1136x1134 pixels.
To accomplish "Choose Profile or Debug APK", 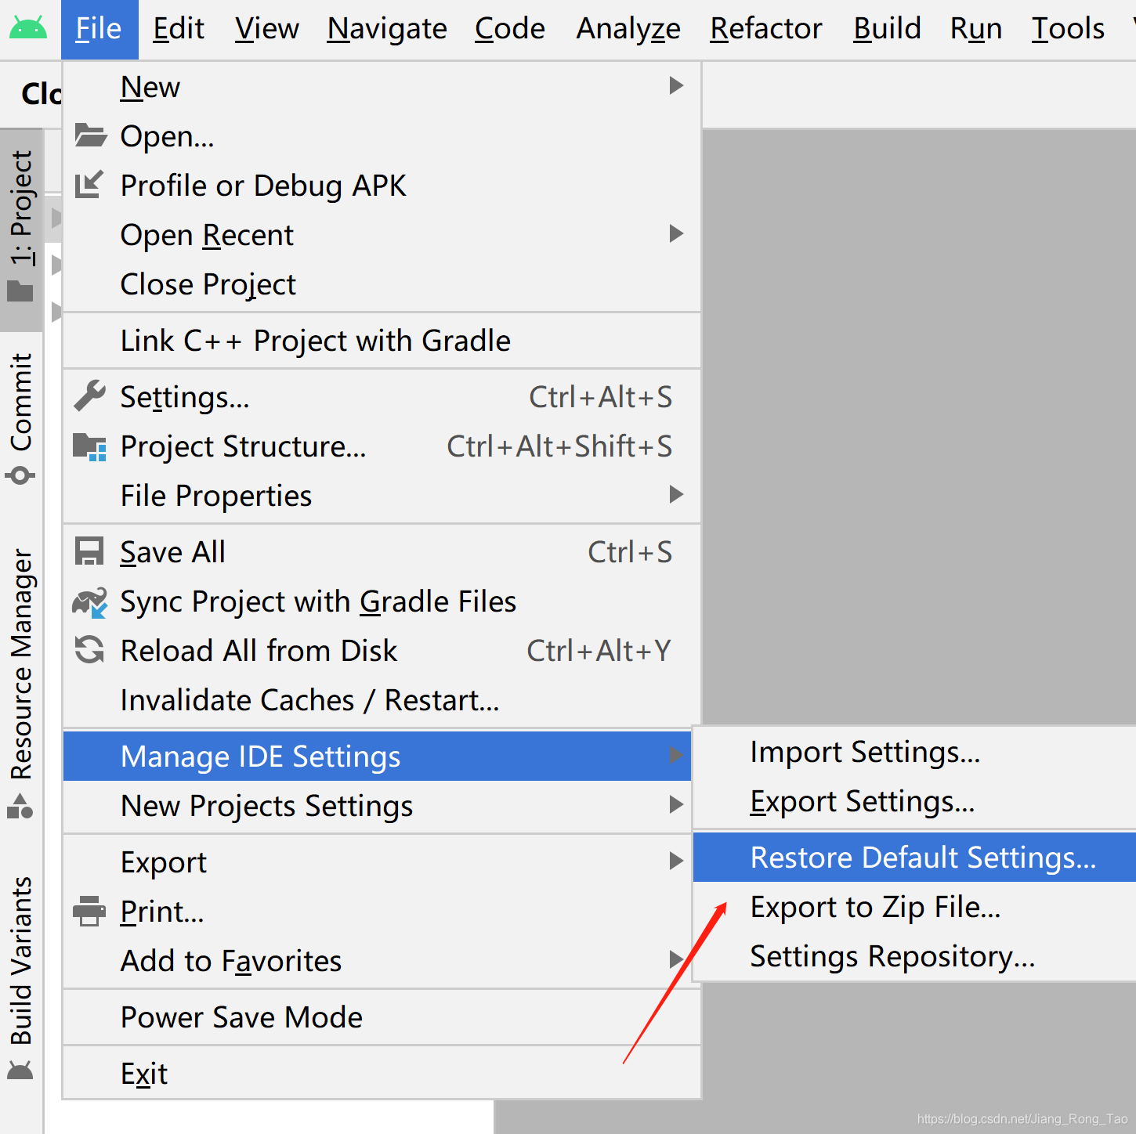I will (x=382, y=185).
